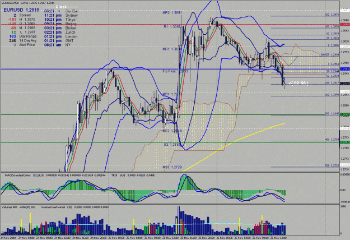Screen dimensions: 350x240
Task: Select the GMT clock row
Action: click(x=59, y=41)
